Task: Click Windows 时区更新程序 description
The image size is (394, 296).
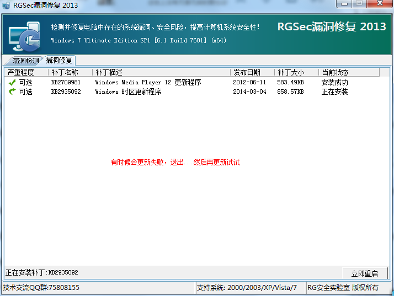Action: pos(128,92)
